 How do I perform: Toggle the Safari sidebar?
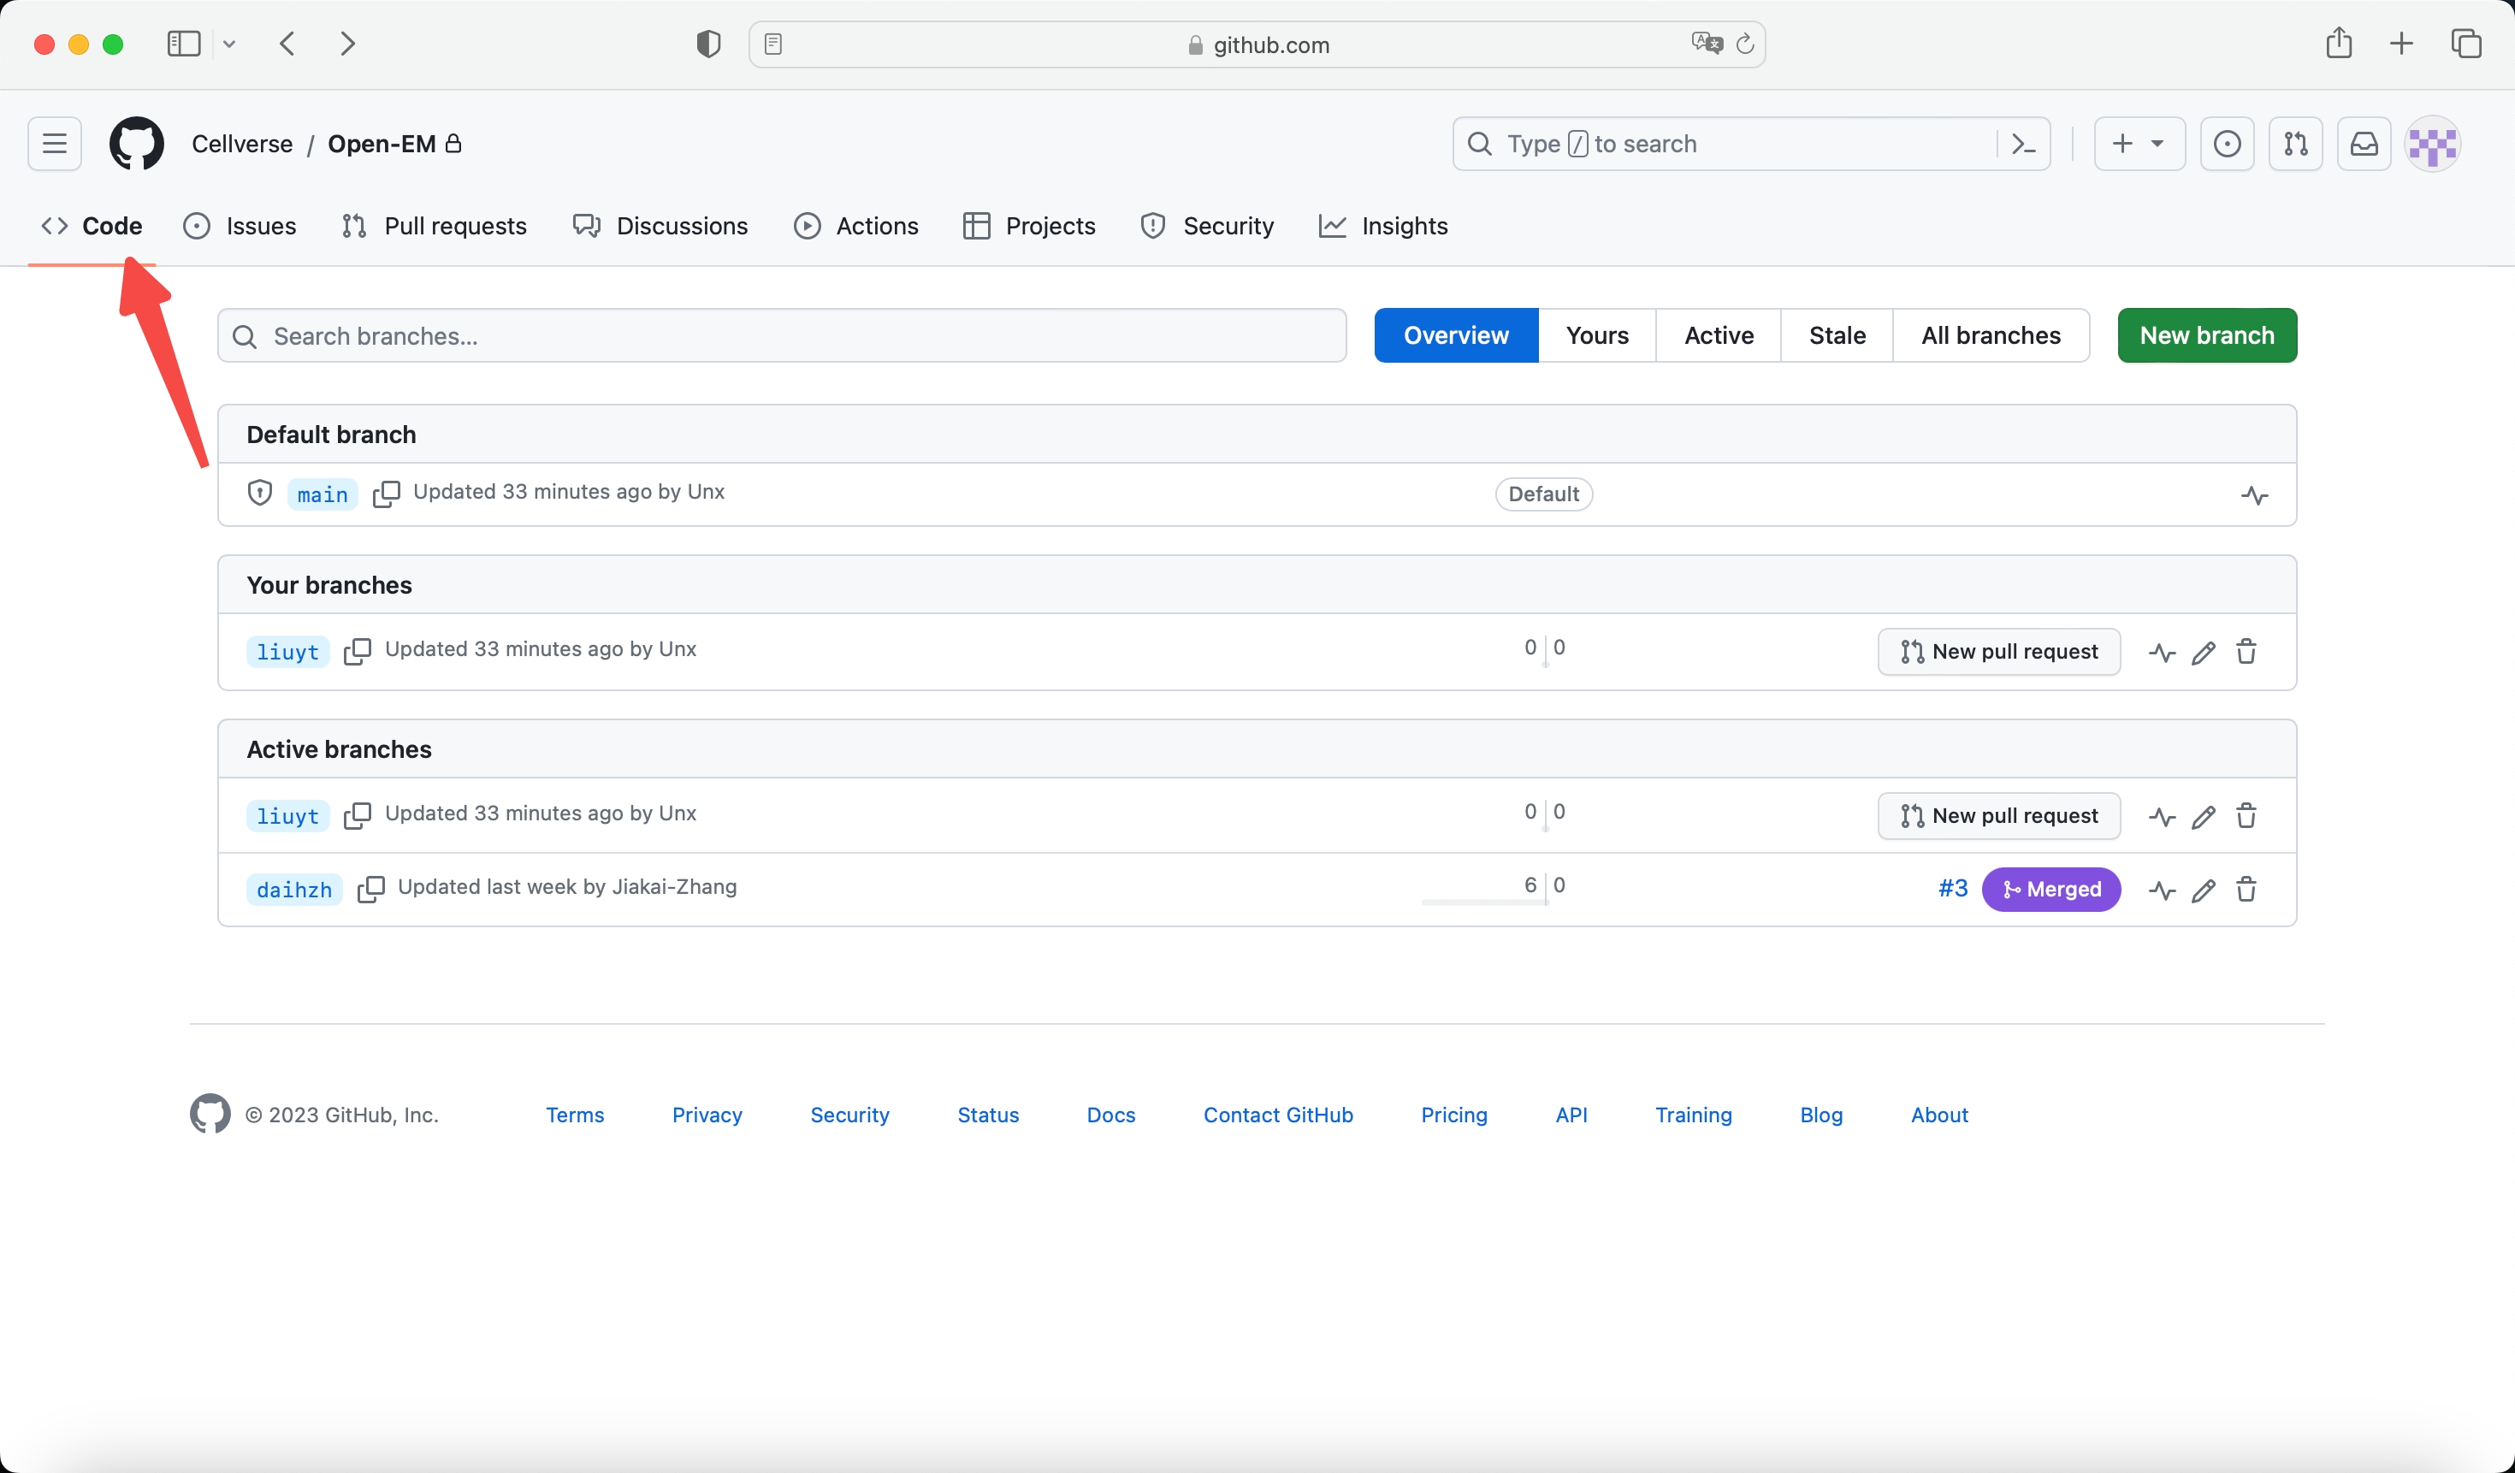point(184,44)
